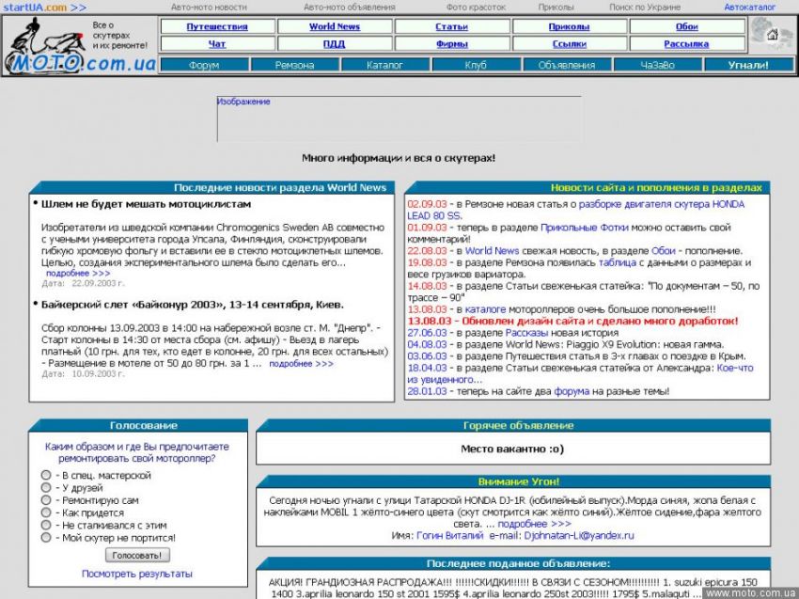Go to the Путешествия section link

click(x=216, y=26)
